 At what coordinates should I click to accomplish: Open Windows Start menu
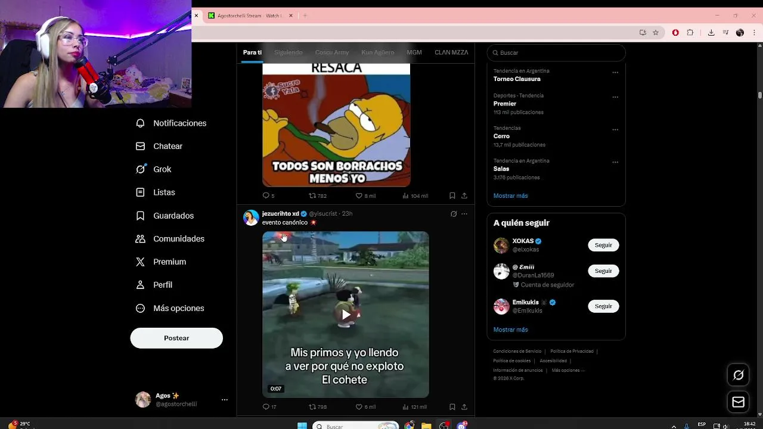[x=302, y=425]
